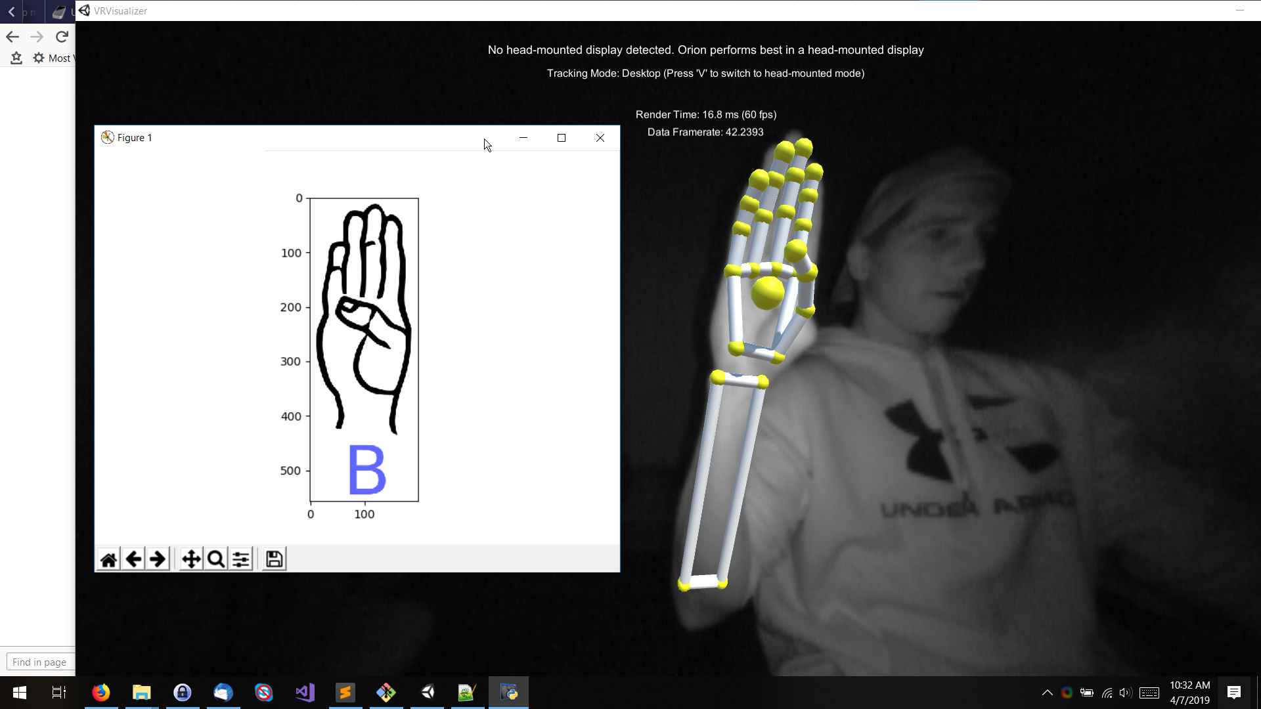
Task: Switch to the Python taskbar window
Action: [508, 692]
